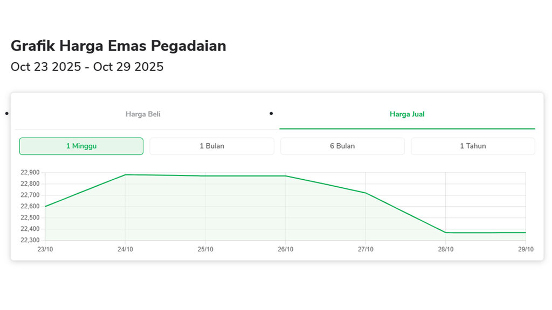
Task: Click the chart peak point at 24/10
Action: [x=125, y=174]
